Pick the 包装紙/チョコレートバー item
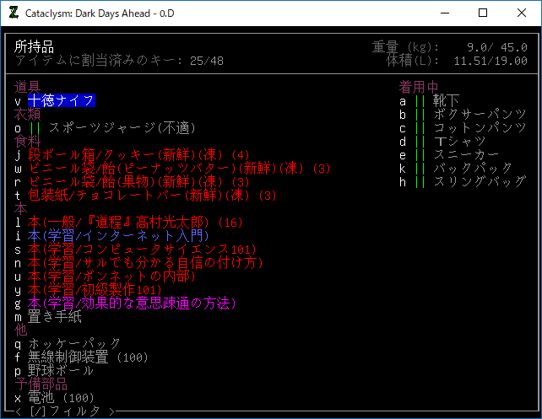The image size is (542, 419). tap(144, 195)
